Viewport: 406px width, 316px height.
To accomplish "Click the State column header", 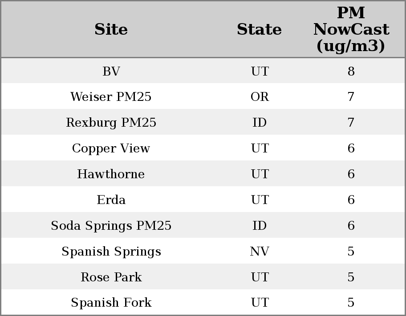I will (x=259, y=29).
